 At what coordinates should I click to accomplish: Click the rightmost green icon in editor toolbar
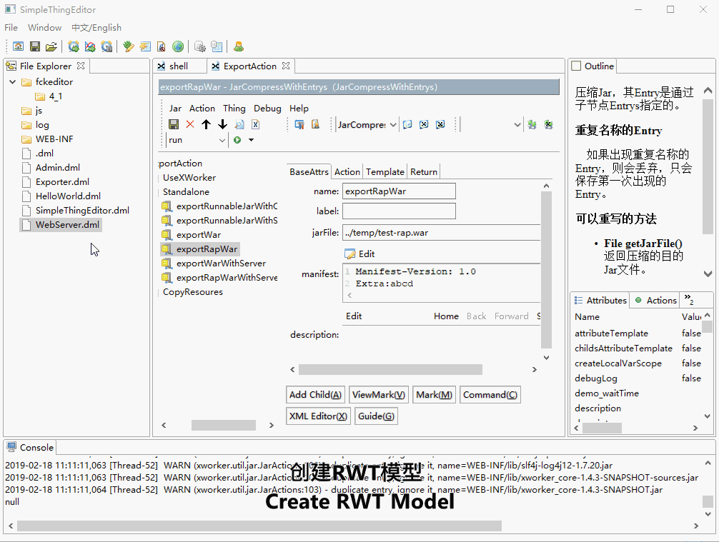click(x=548, y=124)
